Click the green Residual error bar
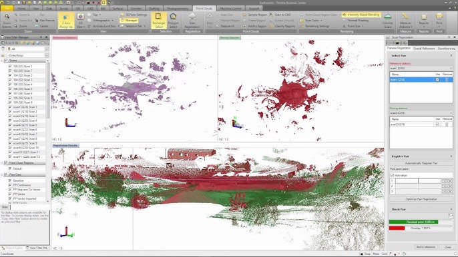Screen dimensions: 458x257 point(414,222)
